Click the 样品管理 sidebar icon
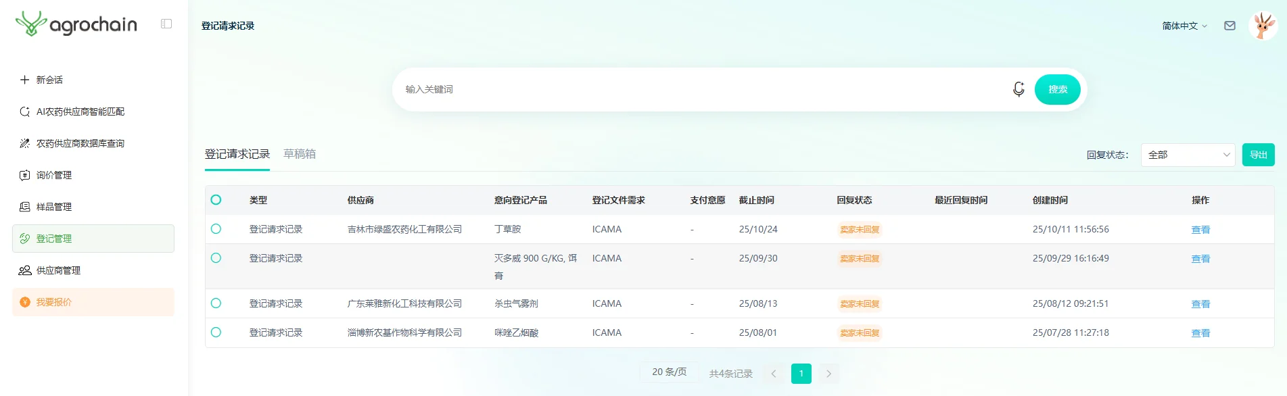 [24, 207]
